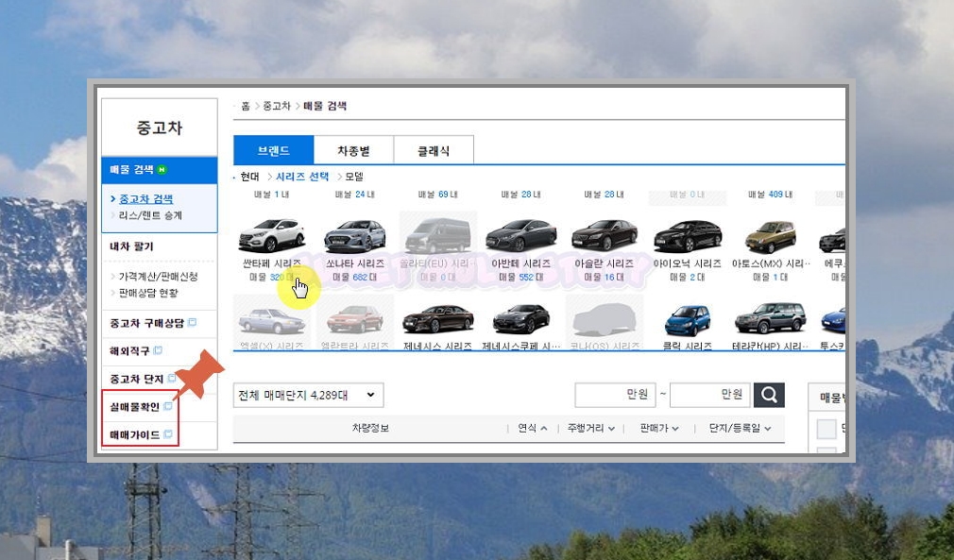This screenshot has width=954, height=560.
Task: Select the 엘란트라 시리즈 car image
Action: 355,319
